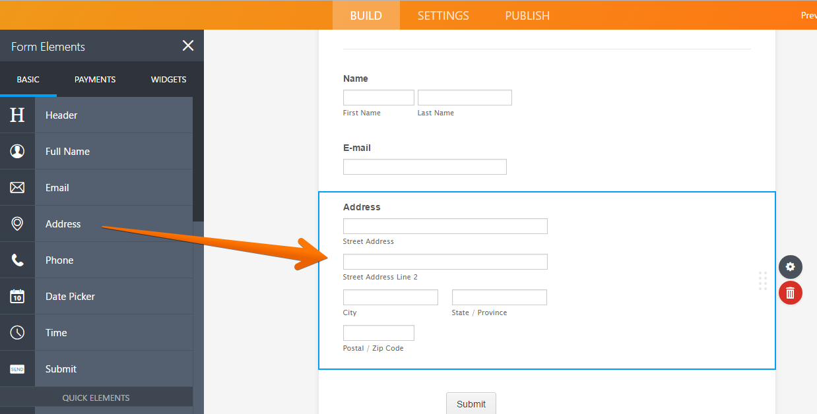Image resolution: width=817 pixels, height=414 pixels.
Task: Switch to the PAYMENTS tab
Action: (x=94, y=79)
